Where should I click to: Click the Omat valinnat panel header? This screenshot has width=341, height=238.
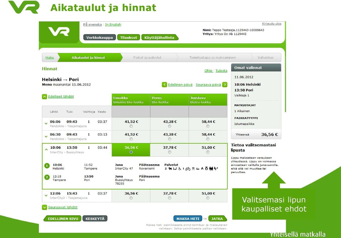pyautogui.click(x=256, y=68)
